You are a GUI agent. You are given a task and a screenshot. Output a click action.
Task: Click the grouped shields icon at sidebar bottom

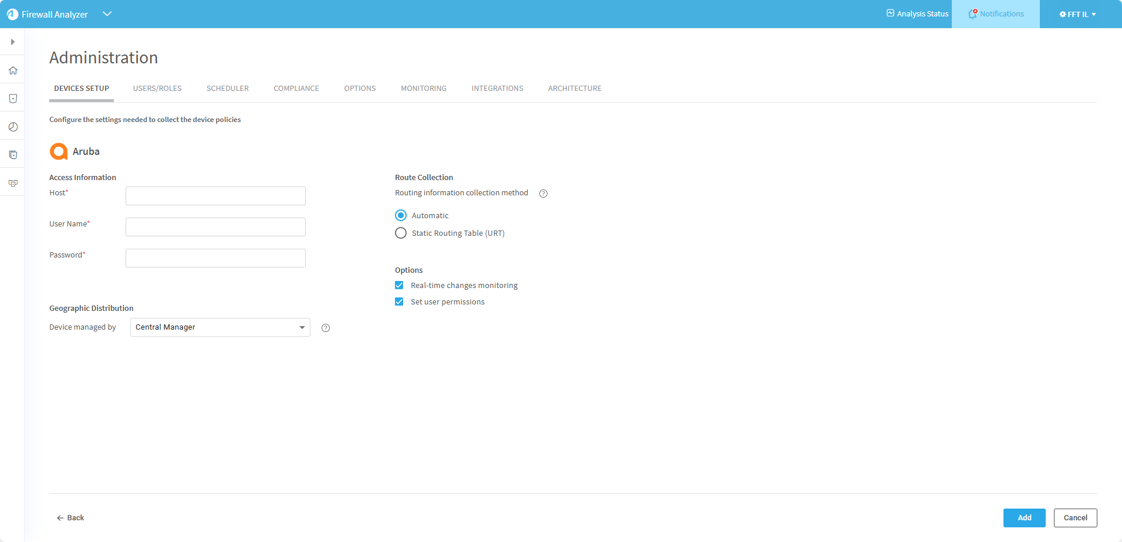13,183
